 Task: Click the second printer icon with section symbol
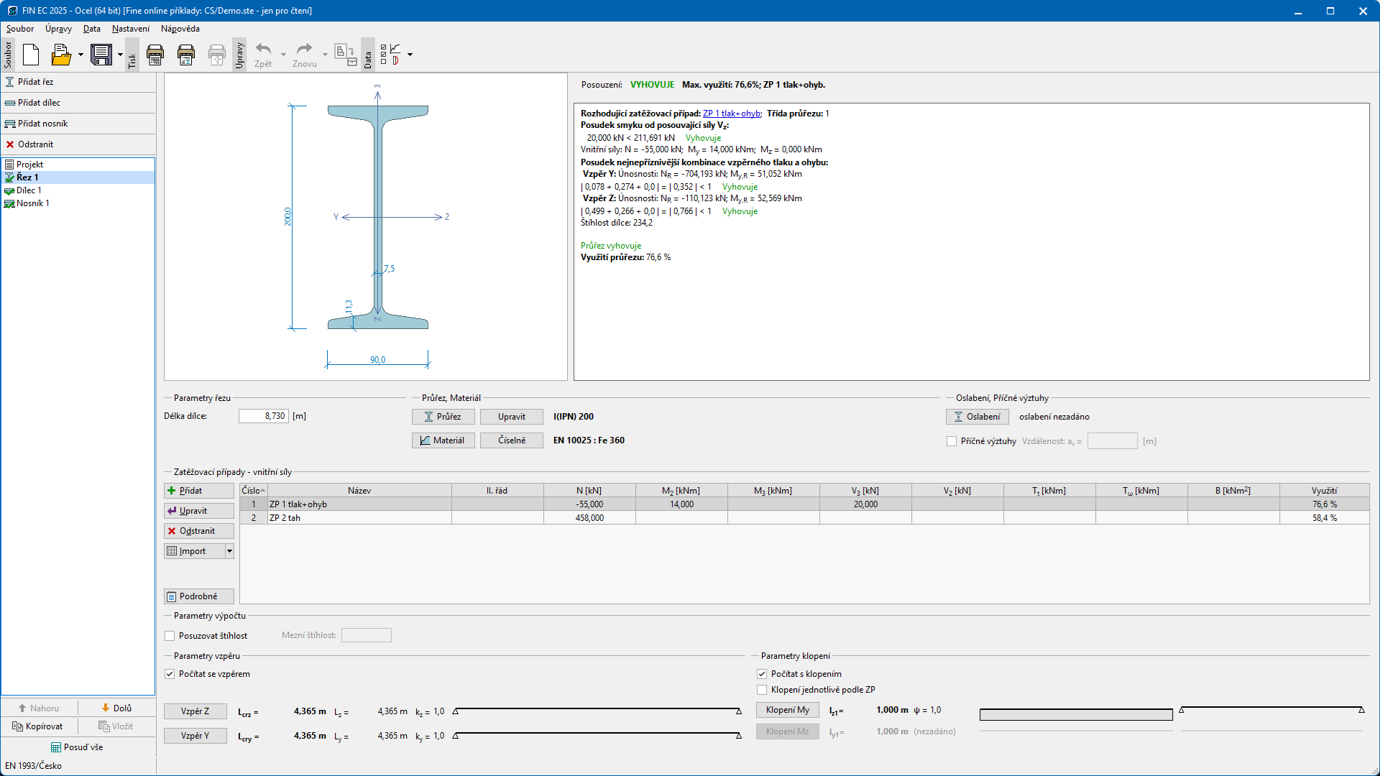click(186, 55)
